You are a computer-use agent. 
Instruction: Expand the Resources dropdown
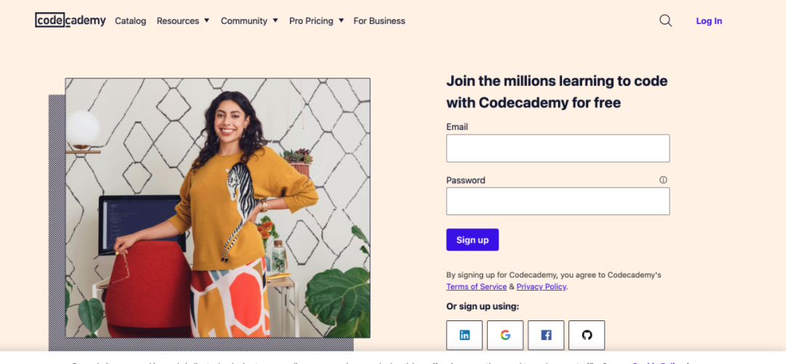click(183, 21)
